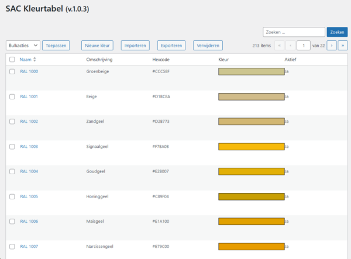Tick the checkbox for RAL 1003

coord(12,147)
